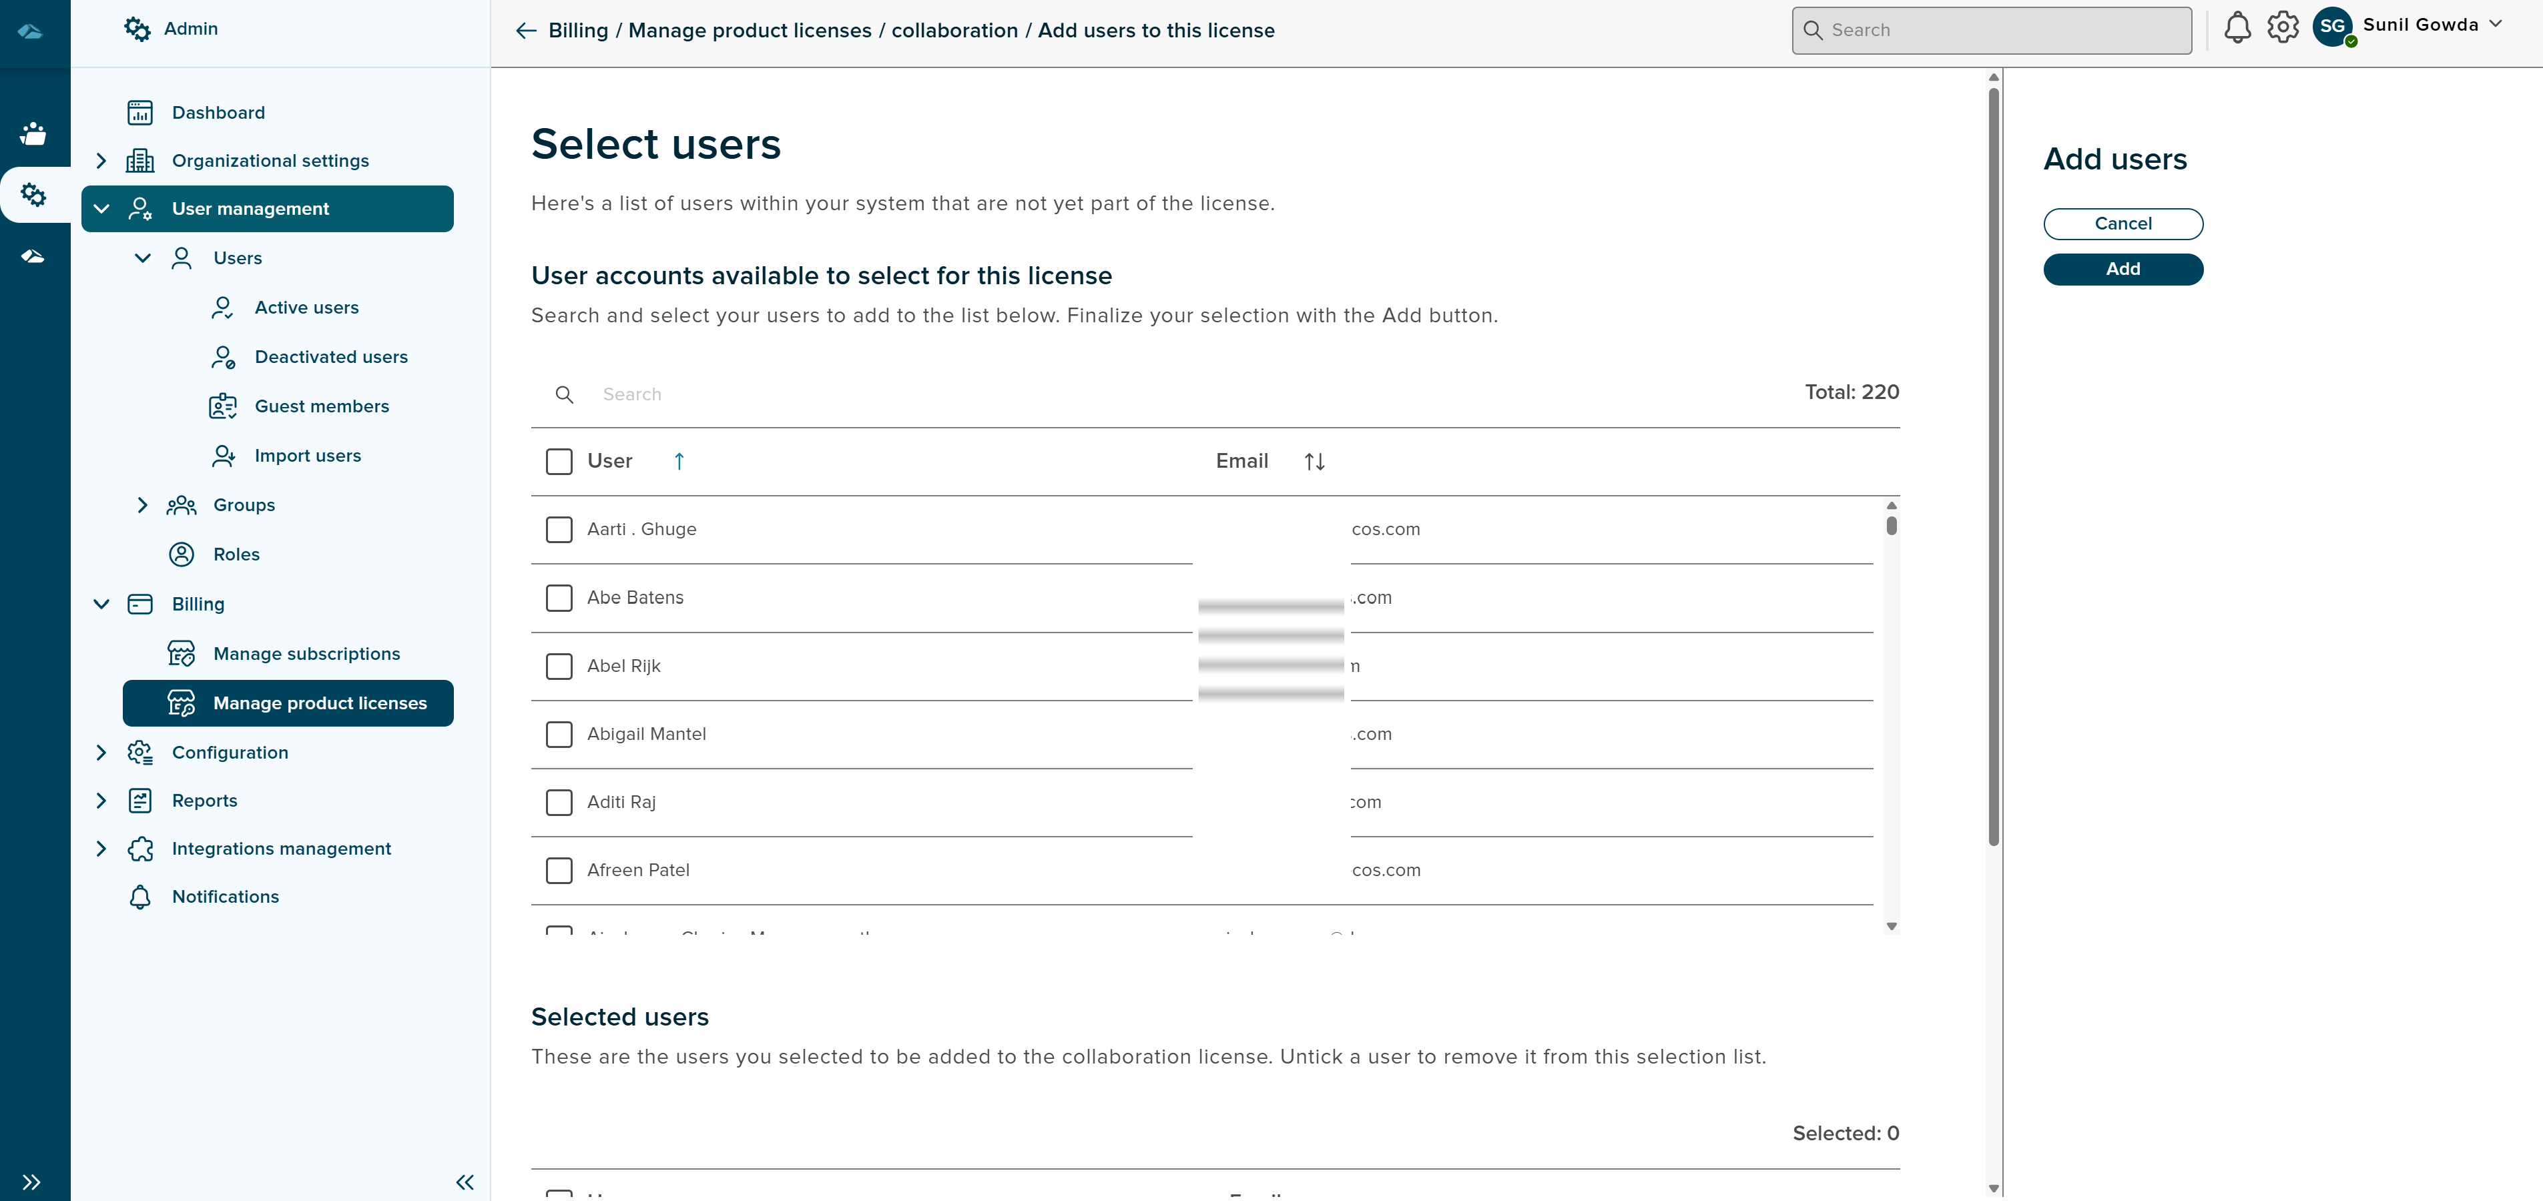Expand the Groups tree node
Screen dimensions: 2543x1201
click(142, 505)
